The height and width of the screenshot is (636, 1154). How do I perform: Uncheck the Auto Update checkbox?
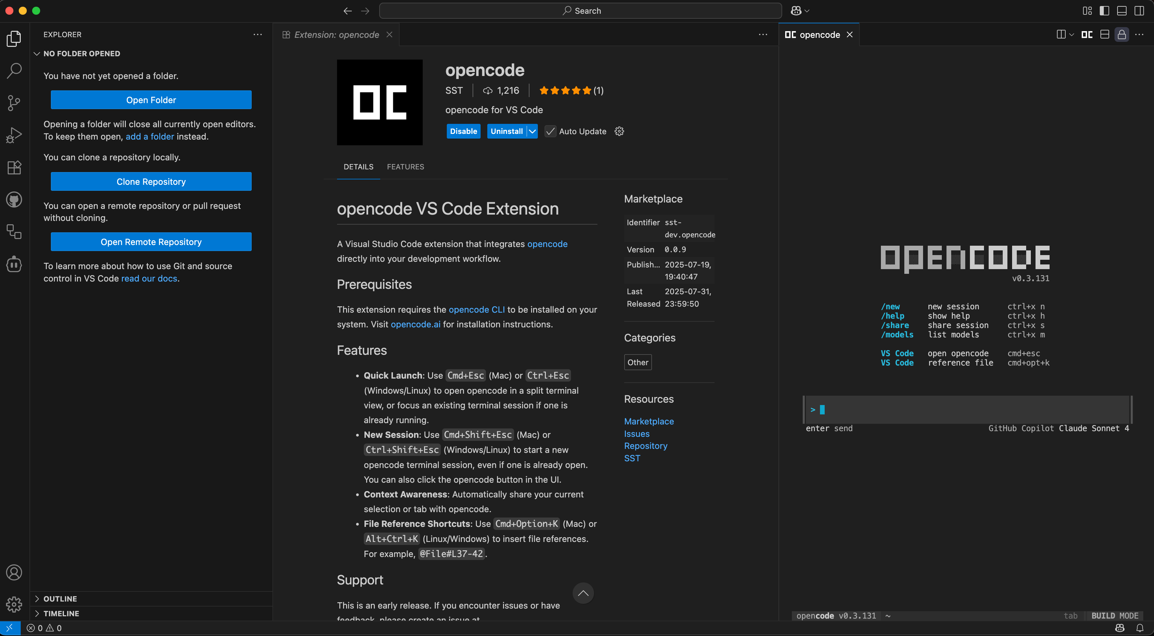click(x=550, y=131)
